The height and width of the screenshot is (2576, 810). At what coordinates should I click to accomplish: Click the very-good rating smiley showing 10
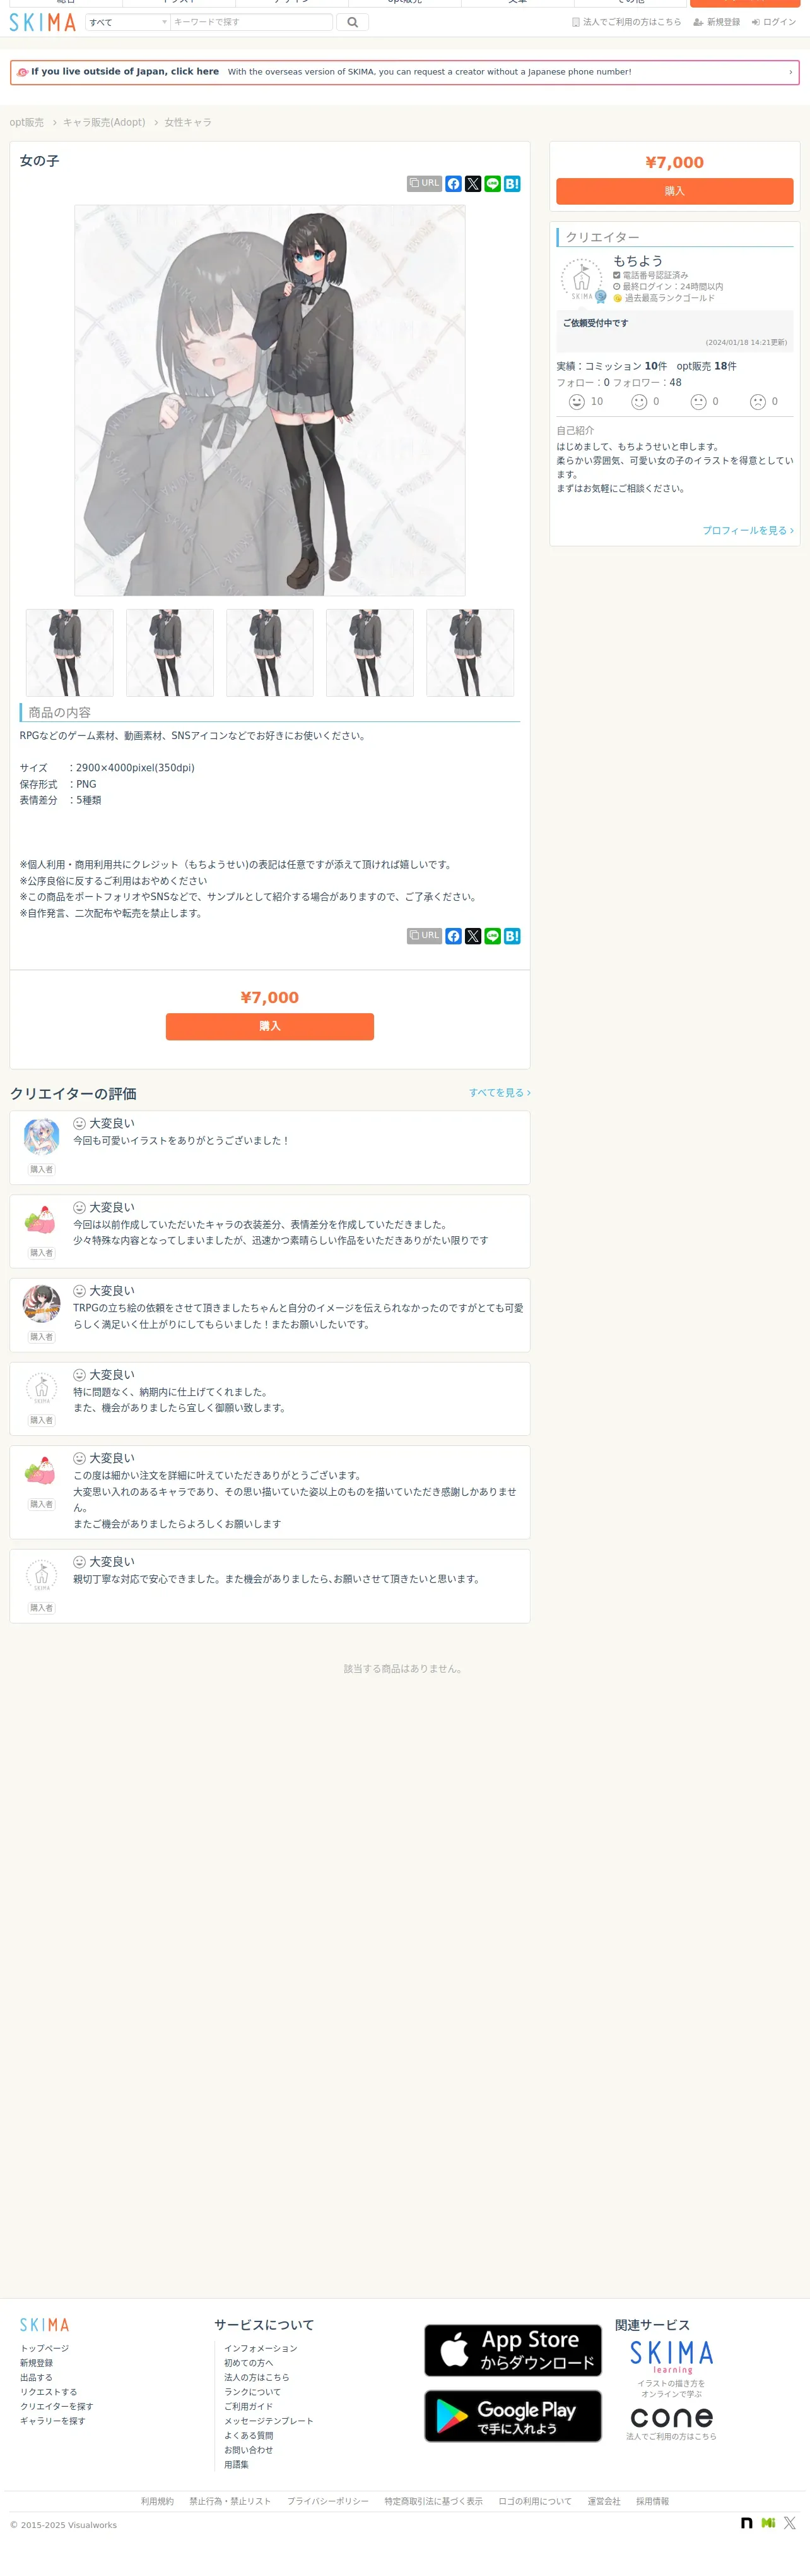point(577,402)
